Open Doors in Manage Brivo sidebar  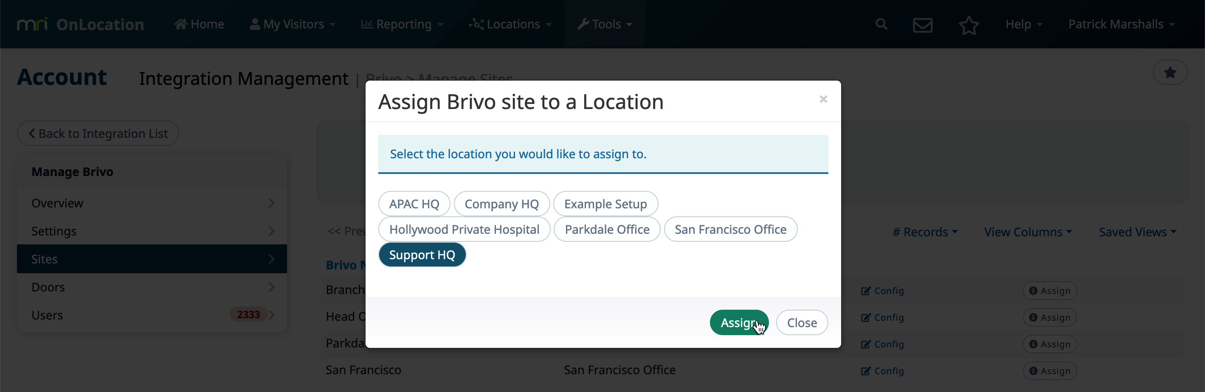(152, 287)
